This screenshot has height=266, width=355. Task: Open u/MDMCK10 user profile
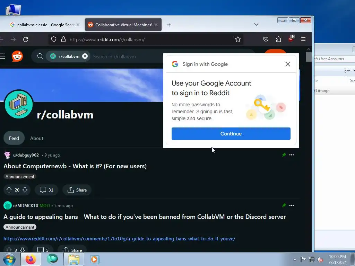[26, 206]
